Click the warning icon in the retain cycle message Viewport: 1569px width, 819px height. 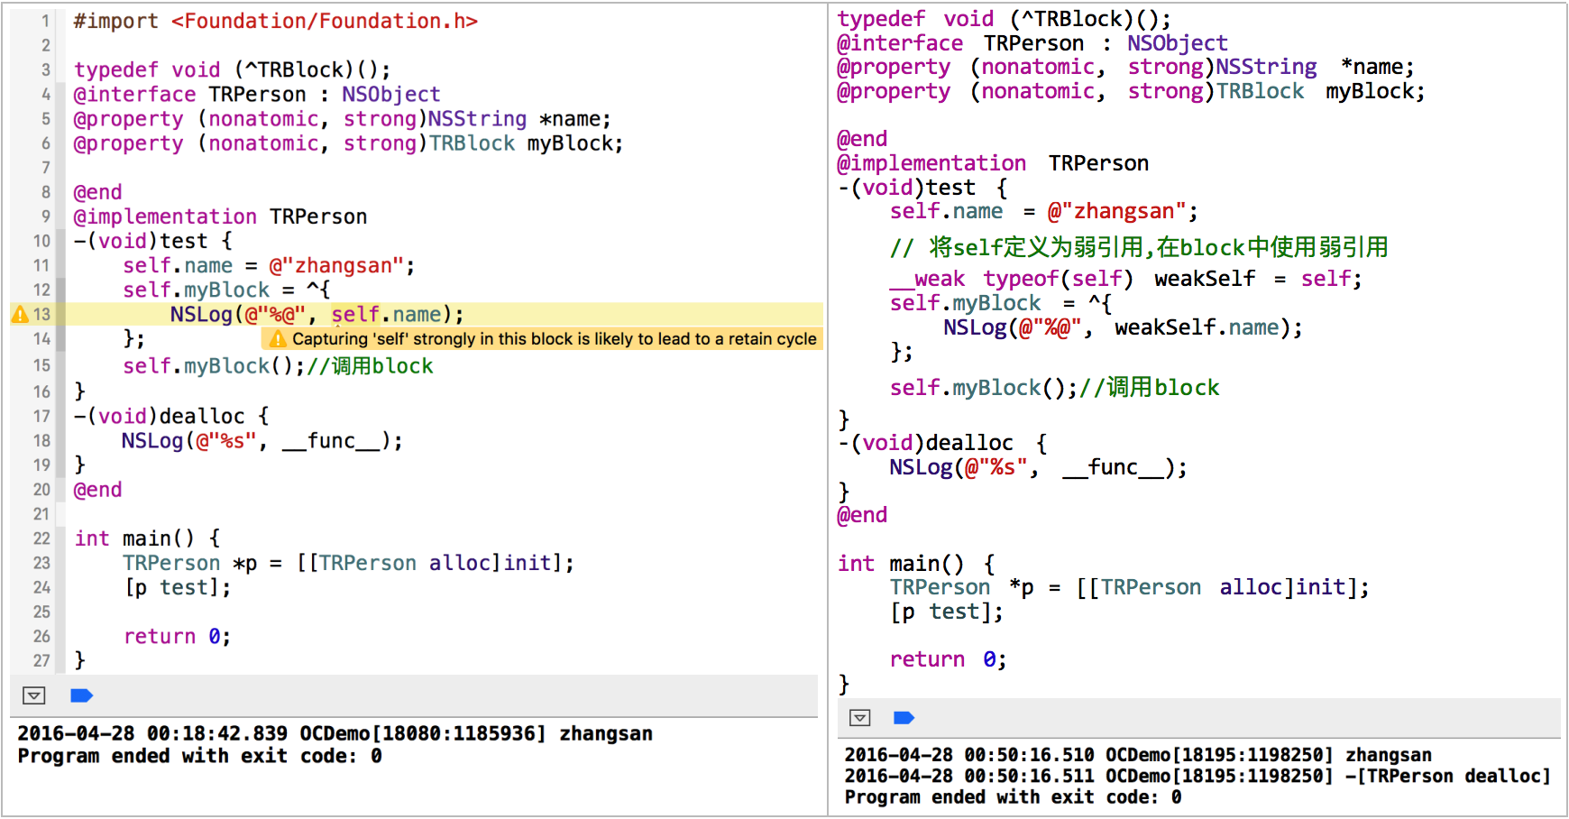[278, 339]
